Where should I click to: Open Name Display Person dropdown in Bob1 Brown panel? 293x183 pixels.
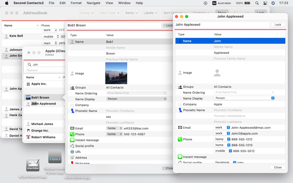pos(137,99)
